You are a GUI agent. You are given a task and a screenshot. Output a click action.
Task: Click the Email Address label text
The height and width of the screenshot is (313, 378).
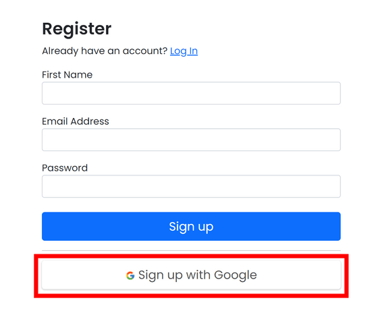click(76, 121)
